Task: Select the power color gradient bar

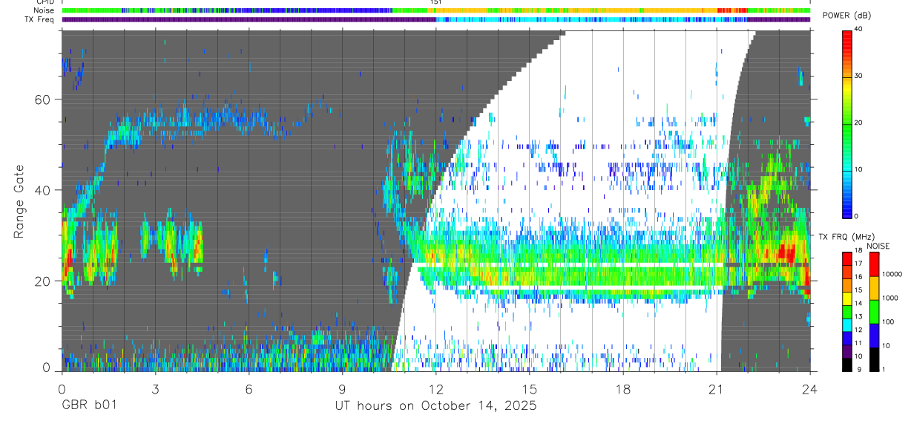Action: click(x=847, y=123)
